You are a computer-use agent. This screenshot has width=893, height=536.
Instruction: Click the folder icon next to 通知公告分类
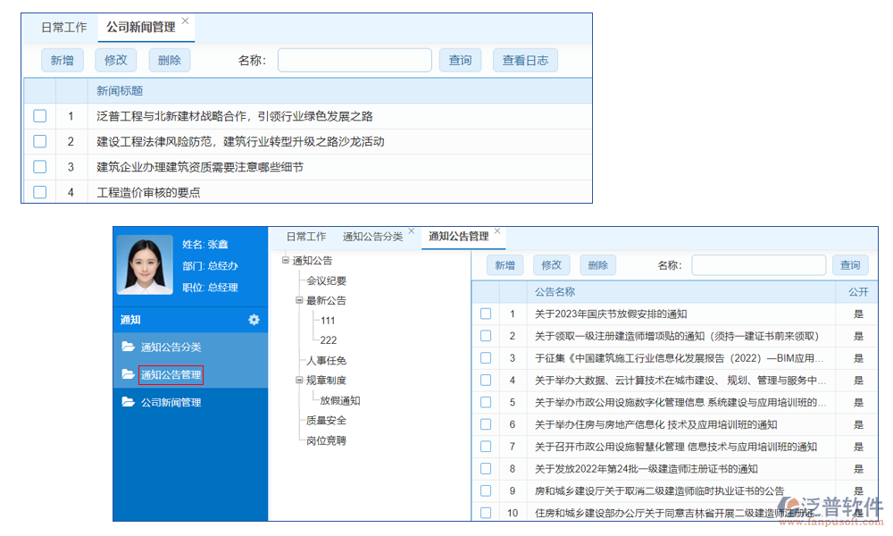pyautogui.click(x=129, y=347)
